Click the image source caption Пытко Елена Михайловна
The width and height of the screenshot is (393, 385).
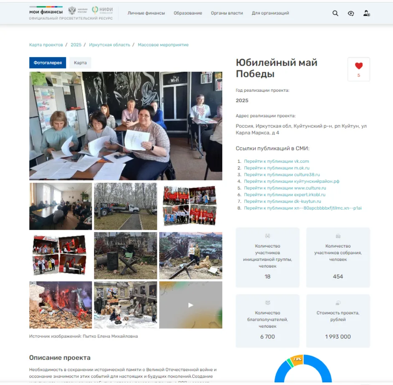[x=84, y=337]
